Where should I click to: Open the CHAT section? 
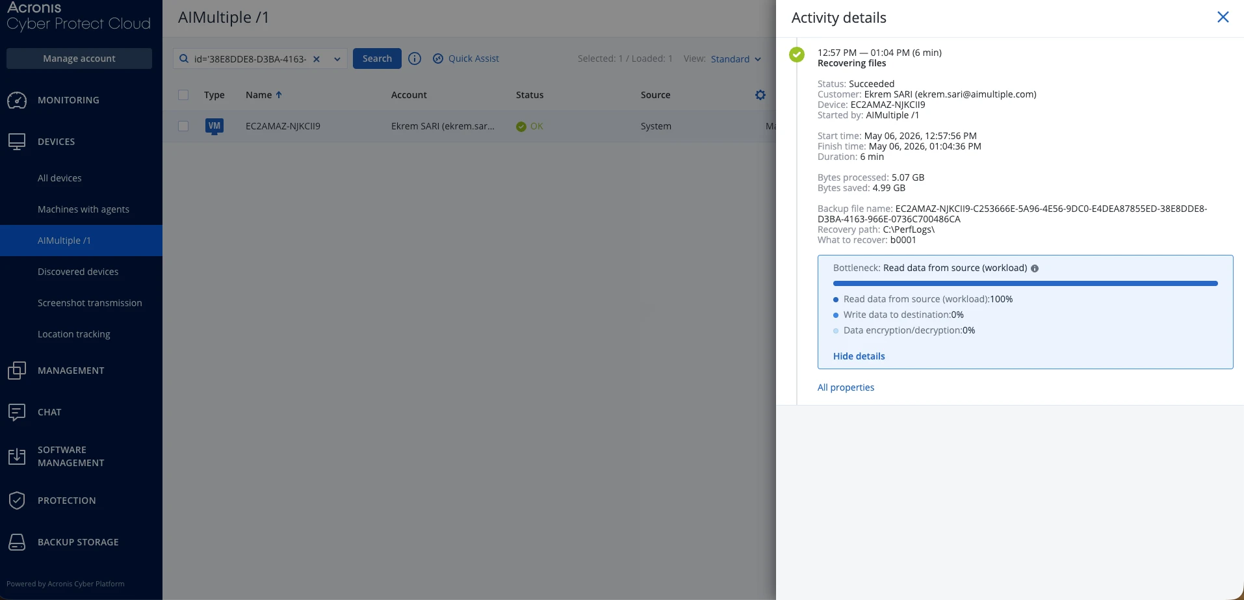coord(49,412)
